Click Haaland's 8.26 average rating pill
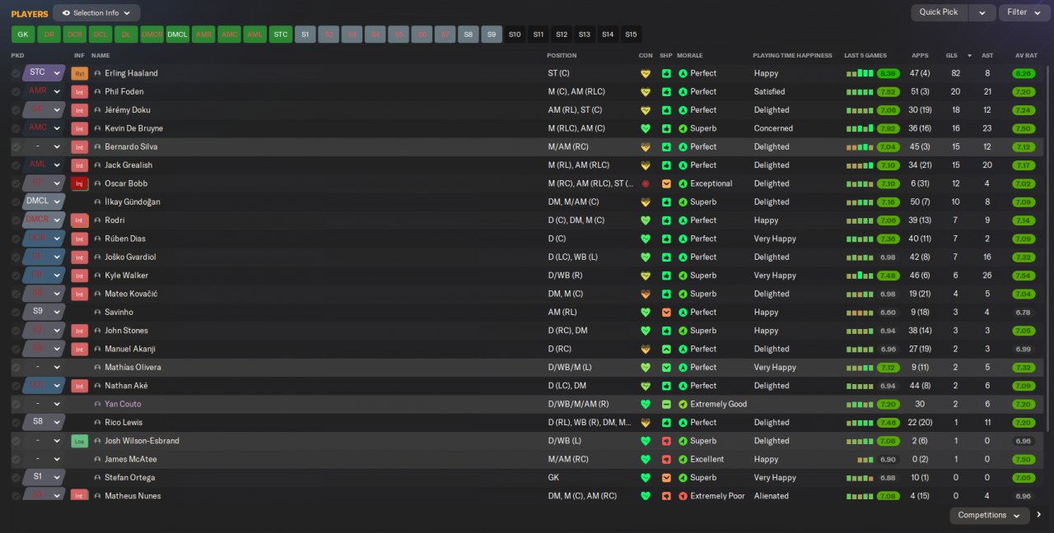Image resolution: width=1054 pixels, height=533 pixels. [x=1024, y=73]
